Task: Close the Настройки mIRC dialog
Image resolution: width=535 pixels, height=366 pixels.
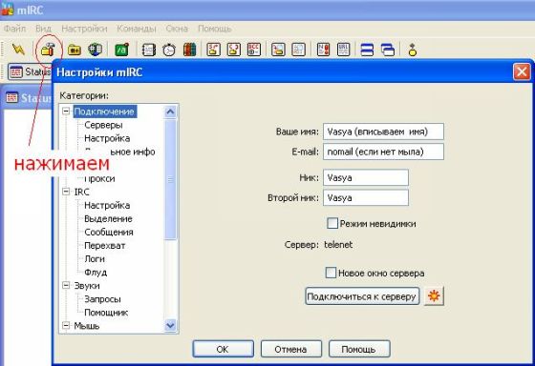Action: [522, 71]
